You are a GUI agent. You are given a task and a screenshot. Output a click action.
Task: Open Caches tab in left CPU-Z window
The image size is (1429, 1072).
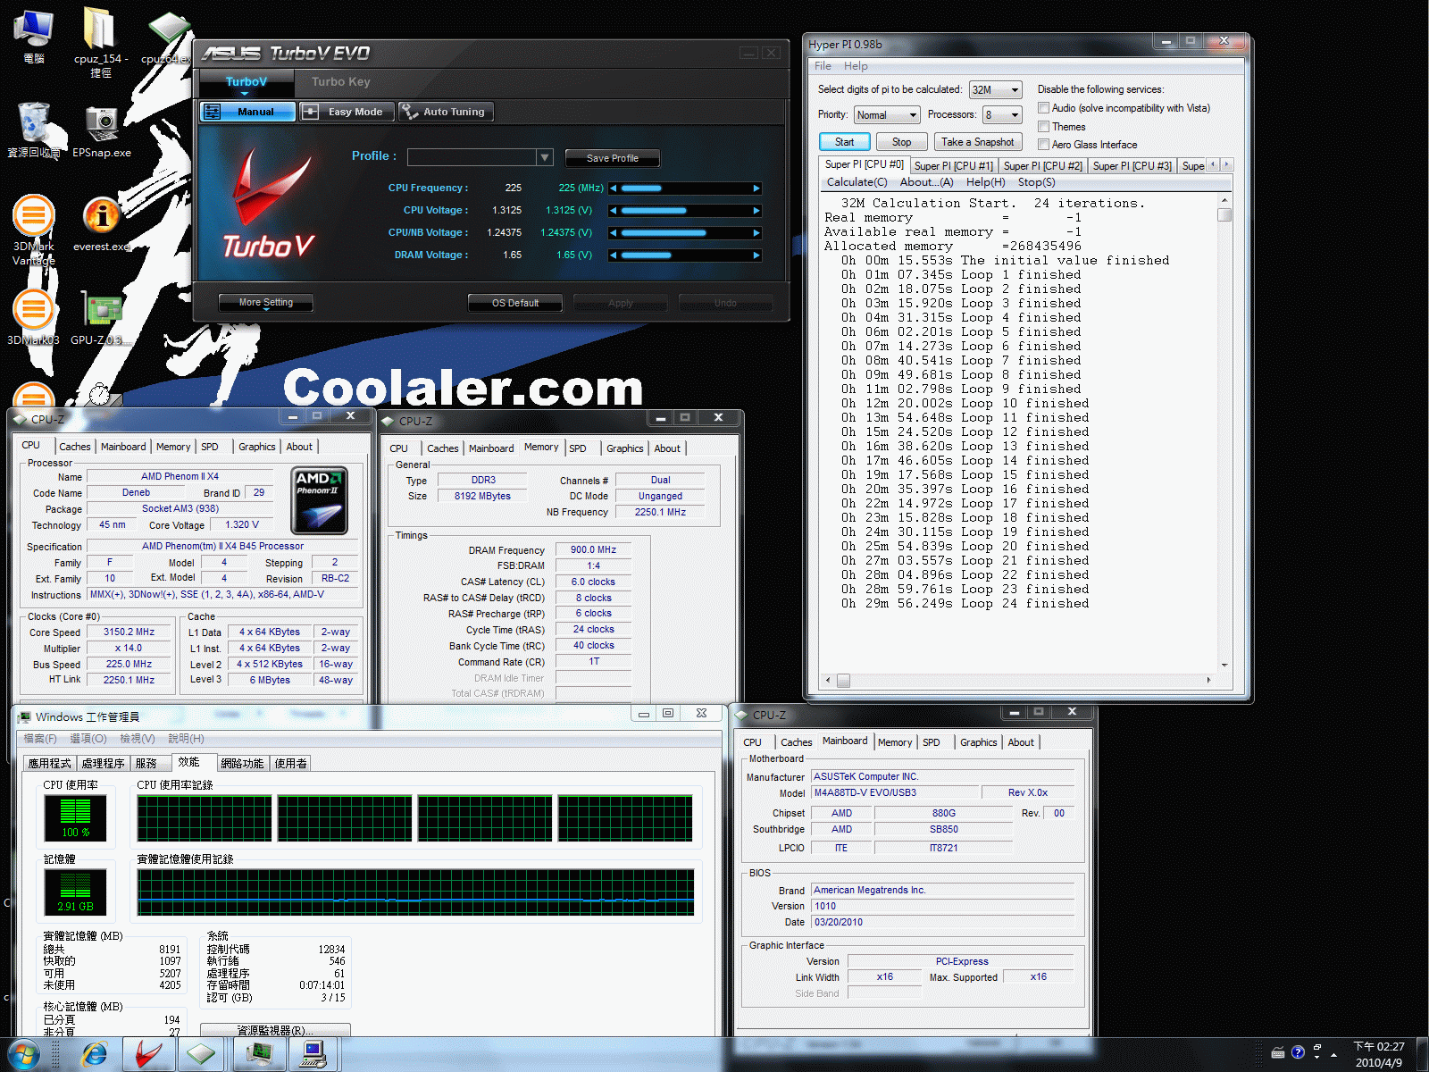tap(75, 447)
